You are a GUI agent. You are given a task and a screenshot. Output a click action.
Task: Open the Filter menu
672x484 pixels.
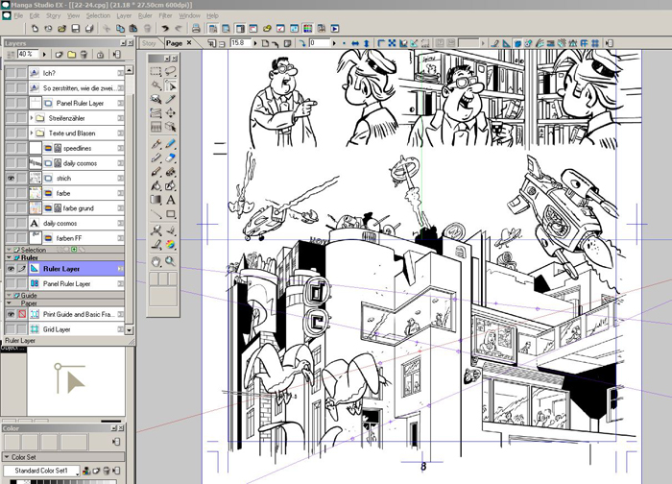(166, 16)
